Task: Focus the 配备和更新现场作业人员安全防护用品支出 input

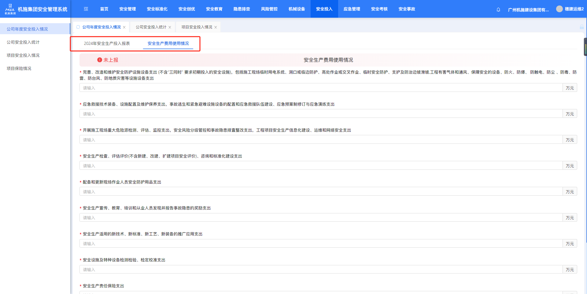Action: (x=321, y=192)
